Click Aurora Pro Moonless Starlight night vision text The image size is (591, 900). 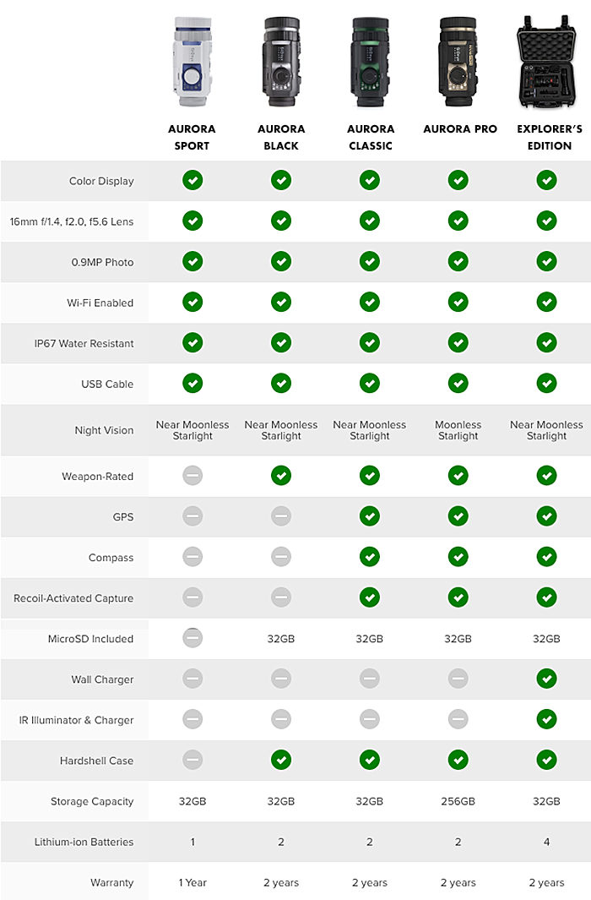point(458,430)
